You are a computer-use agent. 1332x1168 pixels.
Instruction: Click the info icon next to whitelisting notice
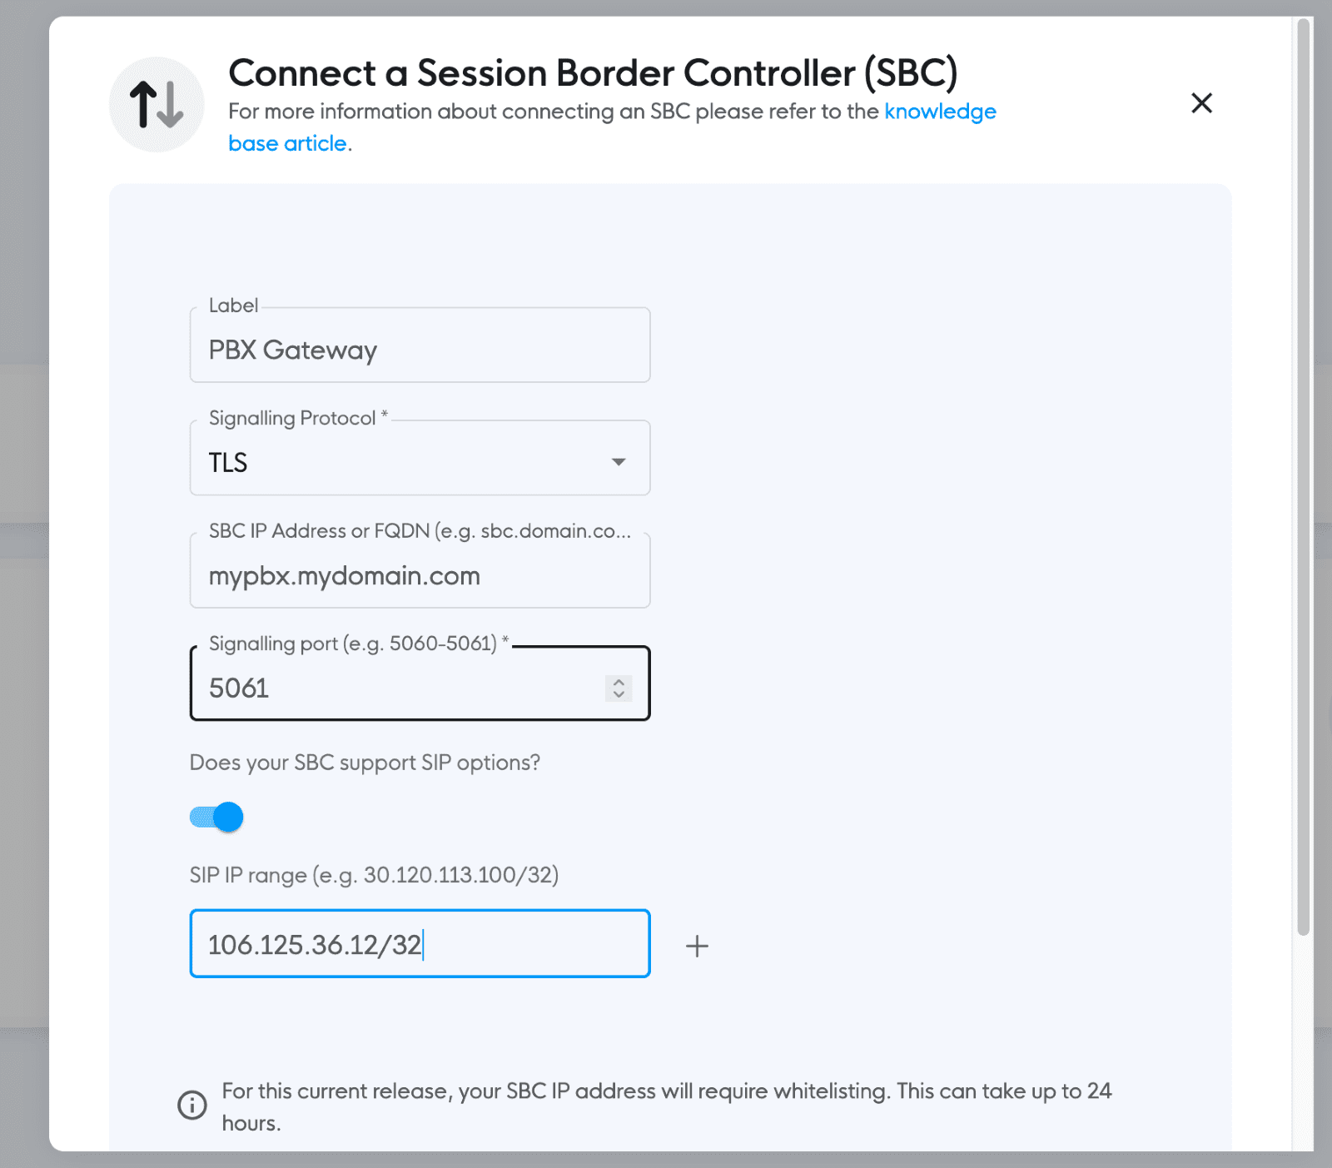coord(193,1105)
